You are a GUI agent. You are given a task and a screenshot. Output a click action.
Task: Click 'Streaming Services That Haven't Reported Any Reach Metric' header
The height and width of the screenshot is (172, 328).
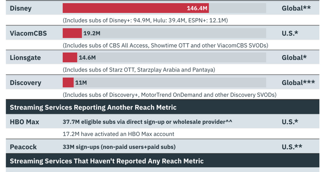tap(162, 161)
